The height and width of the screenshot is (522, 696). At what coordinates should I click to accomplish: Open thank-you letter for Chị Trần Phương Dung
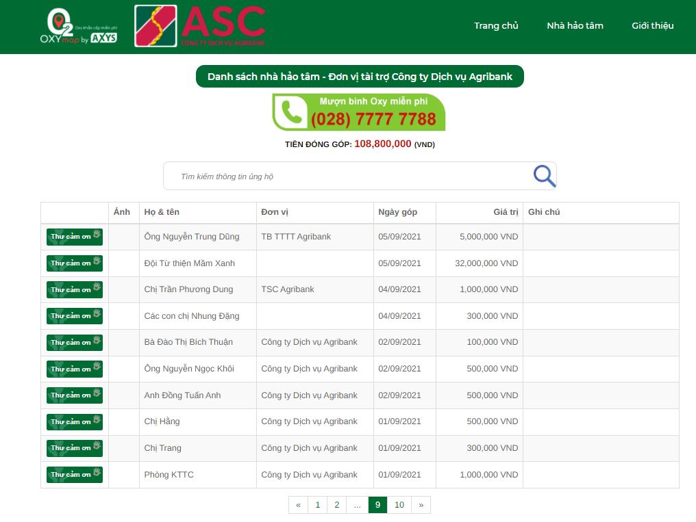75,289
